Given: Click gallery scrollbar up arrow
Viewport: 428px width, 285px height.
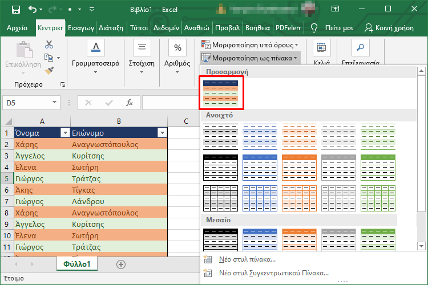Looking at the screenshot, I should click(x=421, y=71).
